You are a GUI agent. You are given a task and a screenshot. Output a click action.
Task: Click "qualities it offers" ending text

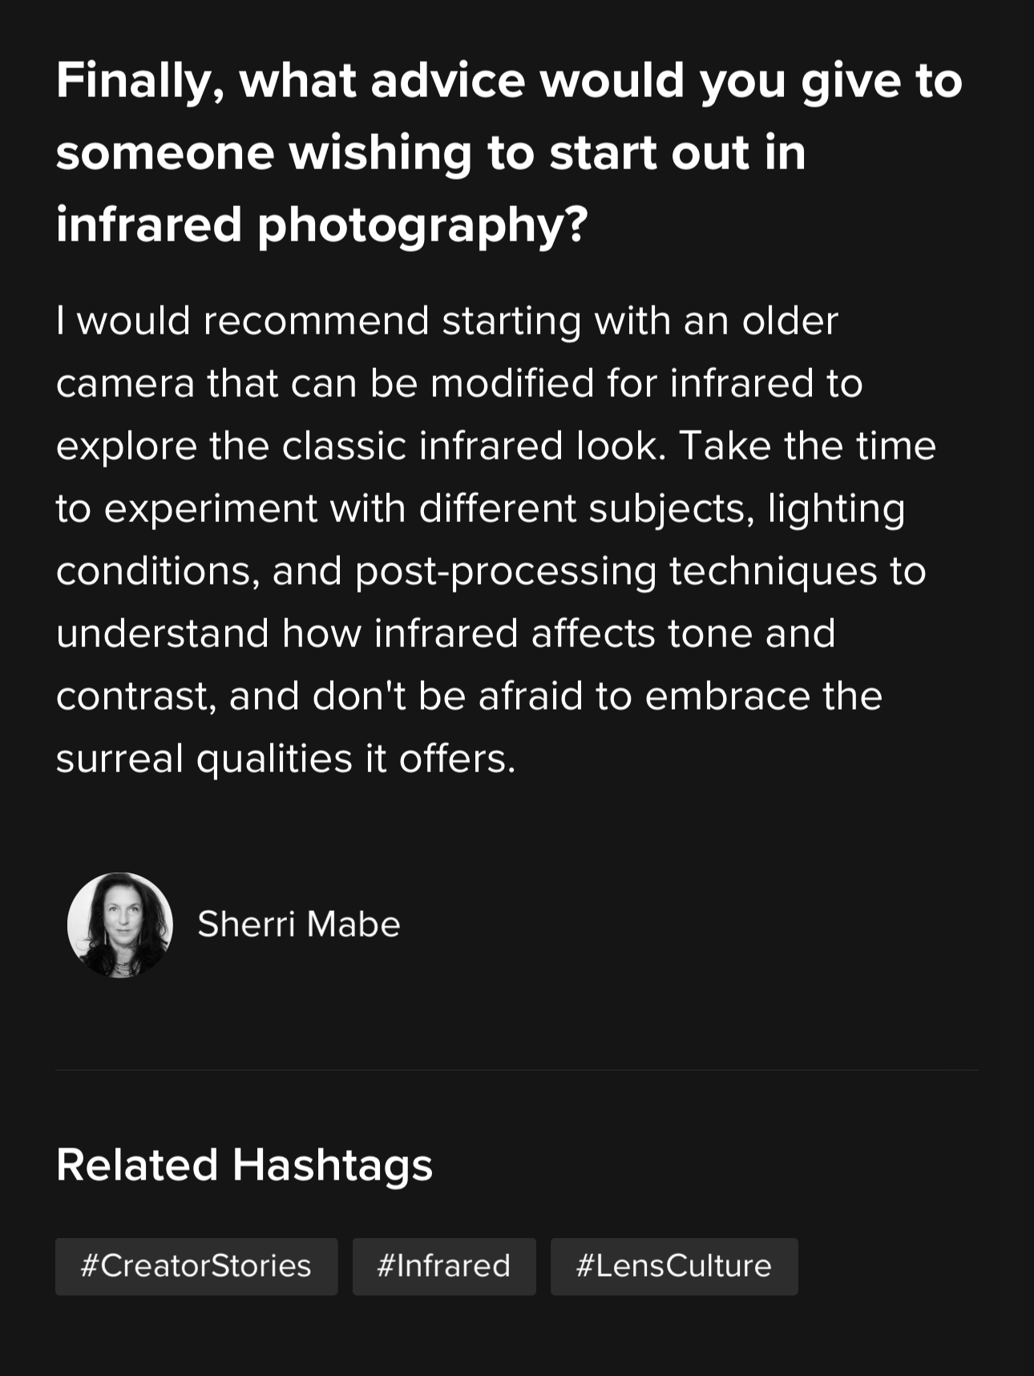[x=356, y=759]
